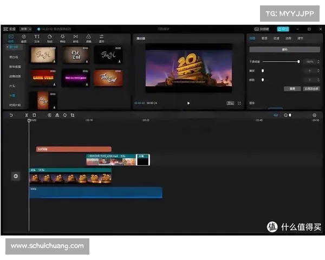Mute the main track with speaker button
Screen dimensions: 325x260
click(x=16, y=176)
